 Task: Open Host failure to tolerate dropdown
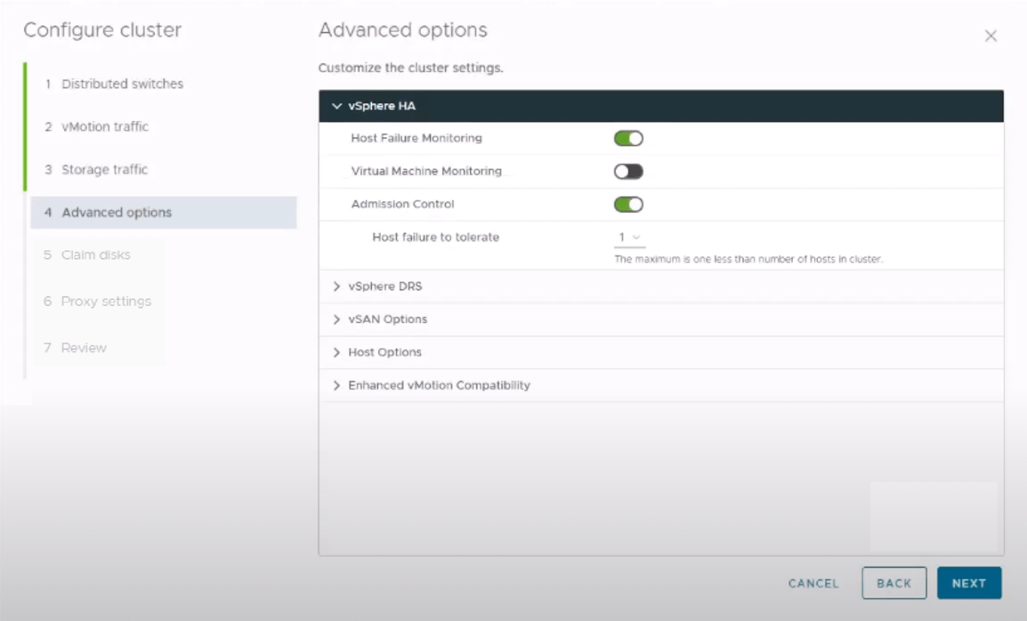tap(629, 238)
